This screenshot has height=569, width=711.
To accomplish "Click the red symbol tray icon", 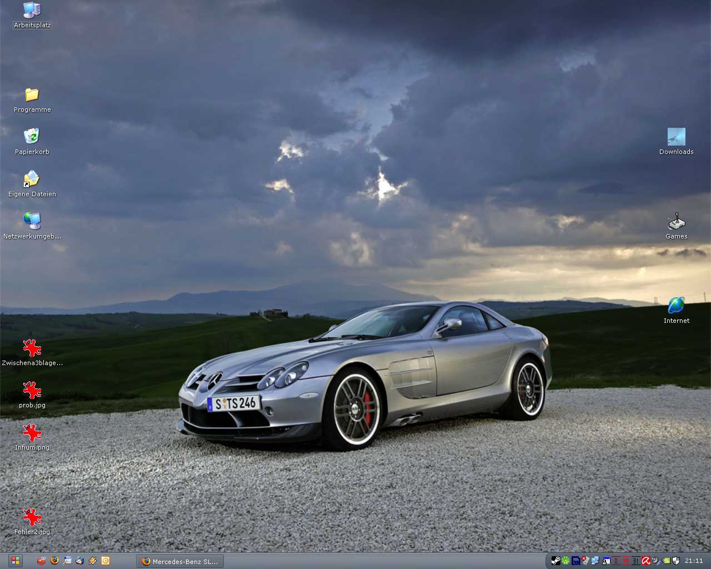I will (626, 561).
